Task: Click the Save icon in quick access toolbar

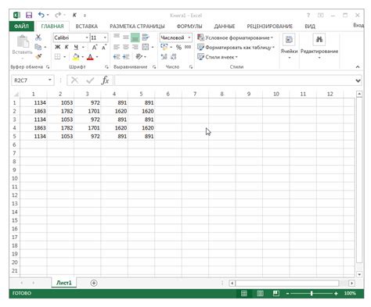Action: pos(29,15)
